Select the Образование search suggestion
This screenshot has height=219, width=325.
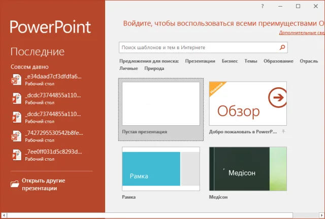[x=278, y=61]
